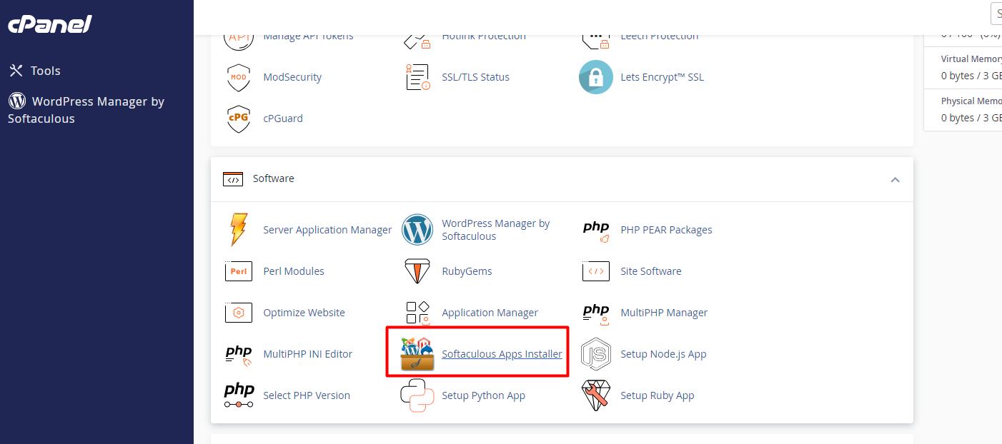Open the ModSecurity link
Image resolution: width=1002 pixels, height=444 pixels.
292,77
